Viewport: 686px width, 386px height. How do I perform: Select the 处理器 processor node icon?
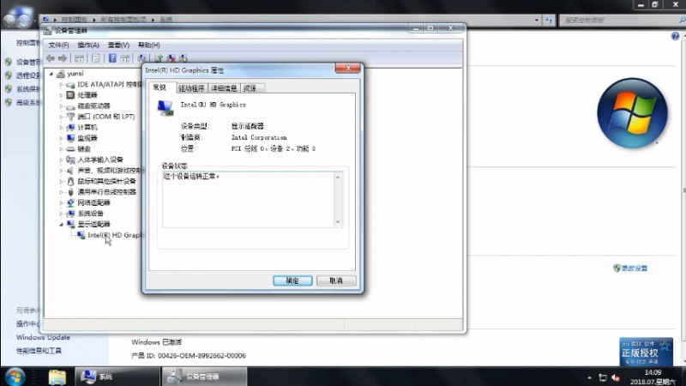pos(70,95)
